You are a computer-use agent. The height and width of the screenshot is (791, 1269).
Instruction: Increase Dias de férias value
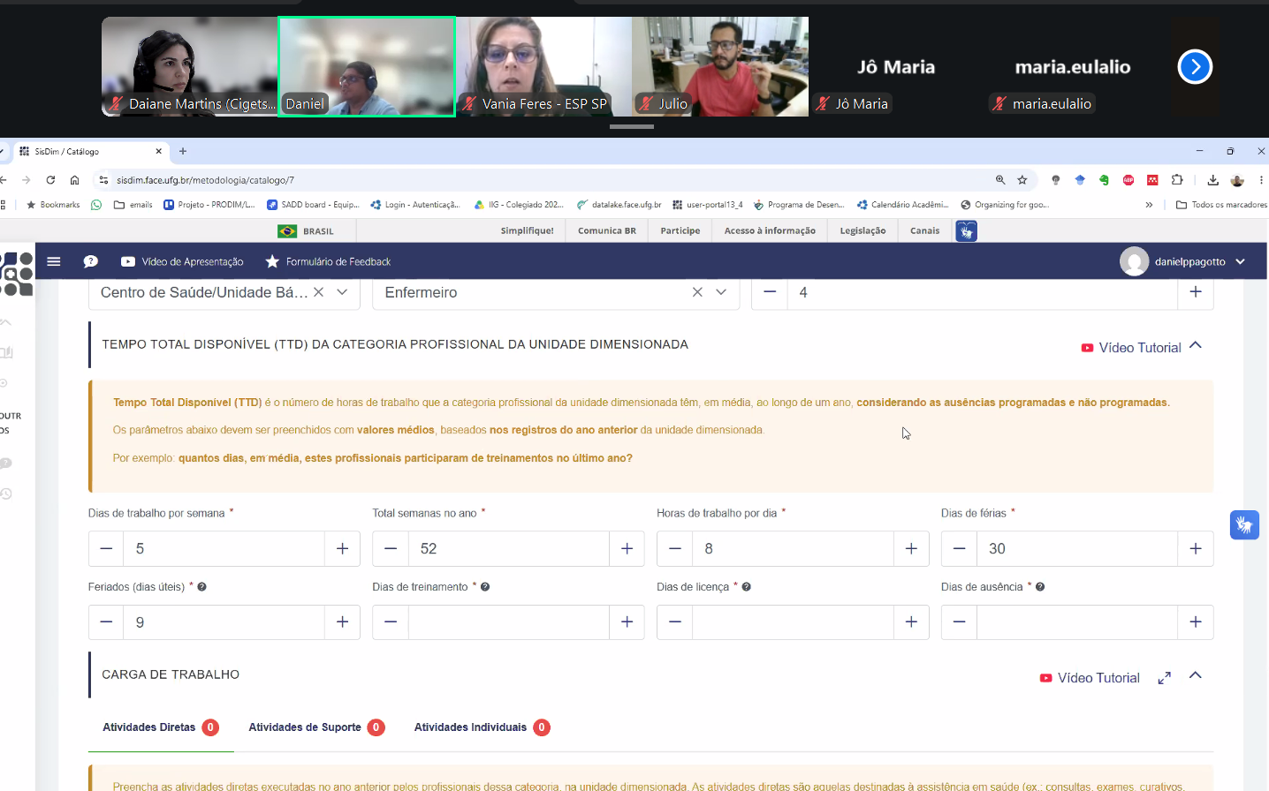tap(1196, 548)
